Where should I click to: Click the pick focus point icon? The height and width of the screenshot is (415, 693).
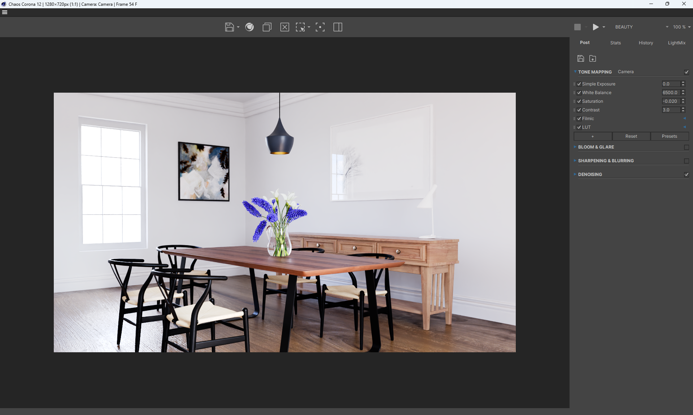tap(320, 27)
